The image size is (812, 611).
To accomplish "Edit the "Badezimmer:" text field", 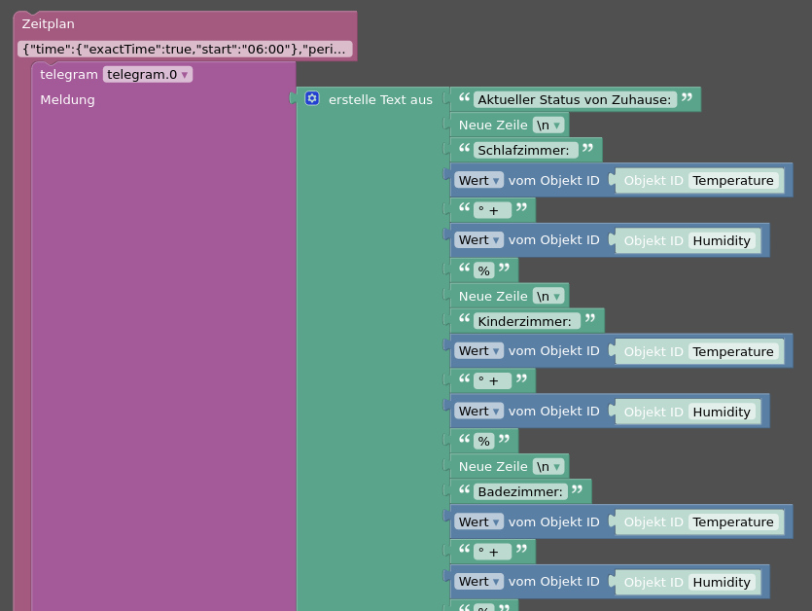I will pos(520,491).
